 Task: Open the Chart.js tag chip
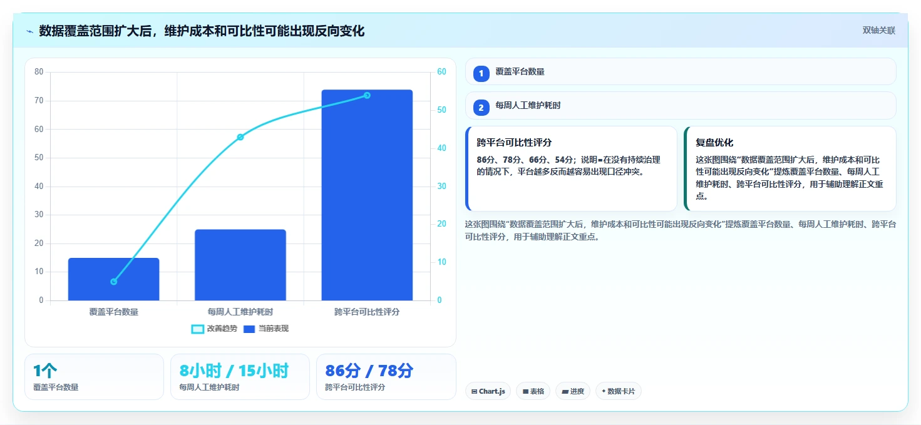pos(488,391)
